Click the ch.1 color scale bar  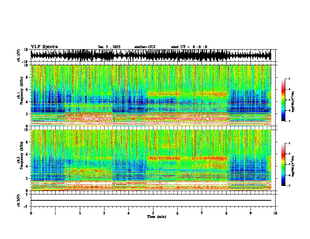tap(283, 100)
